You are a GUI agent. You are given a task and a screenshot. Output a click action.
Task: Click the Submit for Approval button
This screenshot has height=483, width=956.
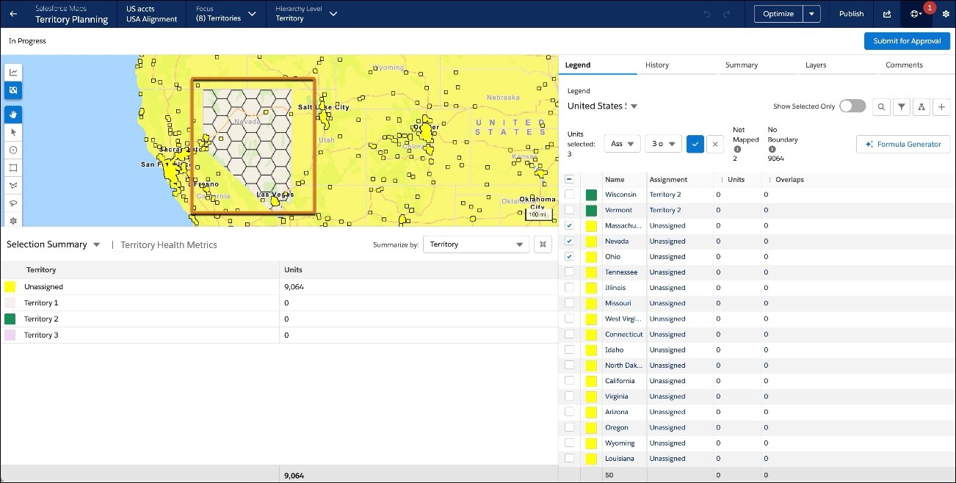(x=907, y=41)
